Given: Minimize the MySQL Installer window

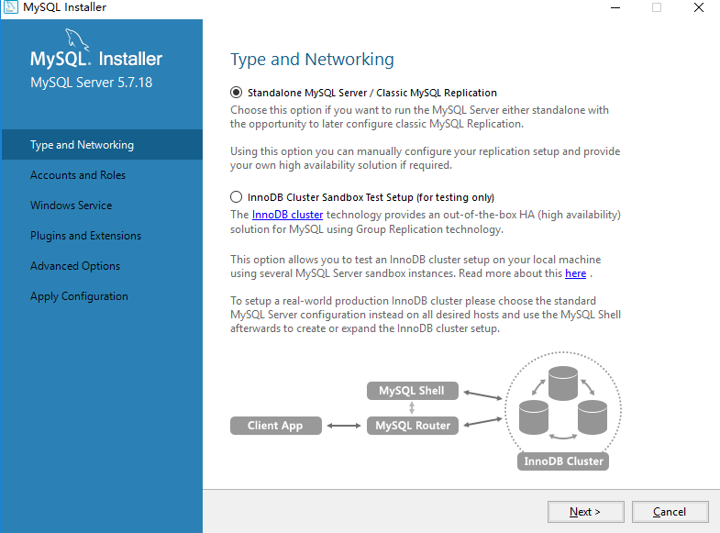Looking at the screenshot, I should tap(615, 7).
